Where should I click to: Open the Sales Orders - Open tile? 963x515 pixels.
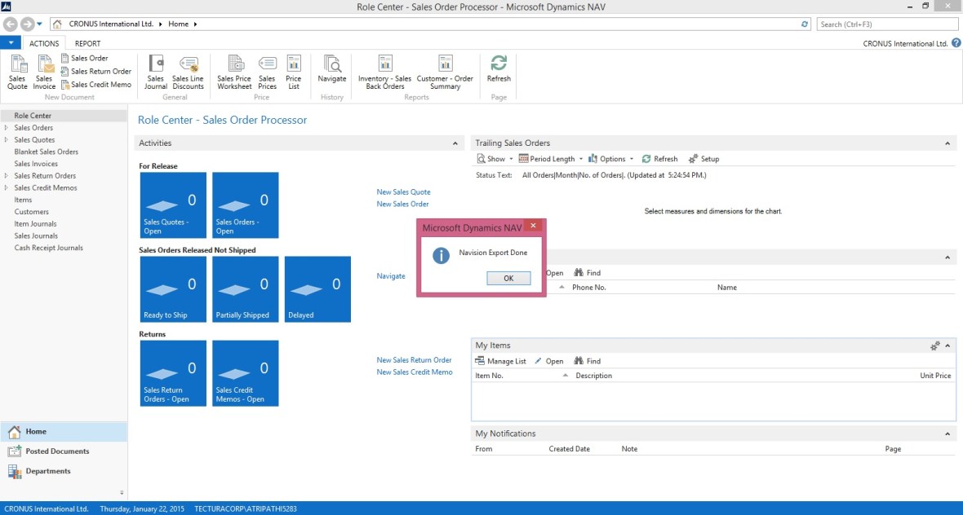(245, 205)
